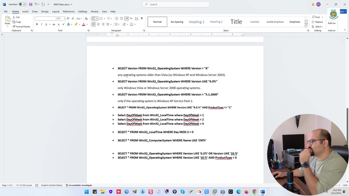Redo with the repeat arrow icon
Screen dimensions: 349x196
[x=43, y=4]
